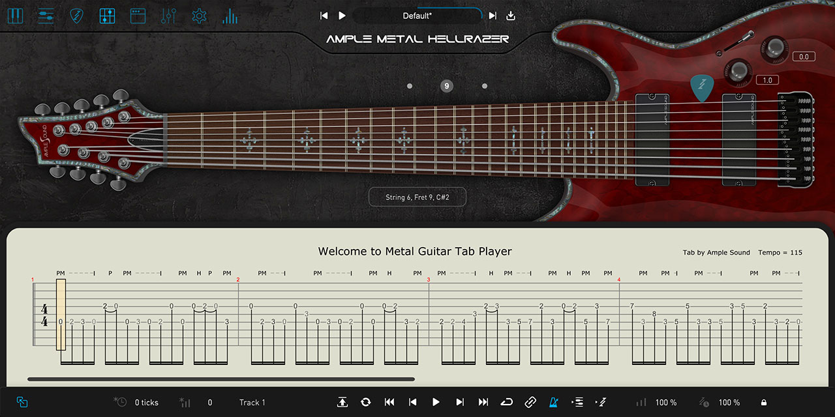Click the speed 100 % value beside the lock
The image size is (835, 417).
729,403
